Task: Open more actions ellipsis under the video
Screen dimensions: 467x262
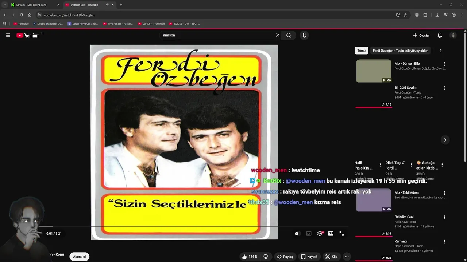Action: click(x=347, y=257)
